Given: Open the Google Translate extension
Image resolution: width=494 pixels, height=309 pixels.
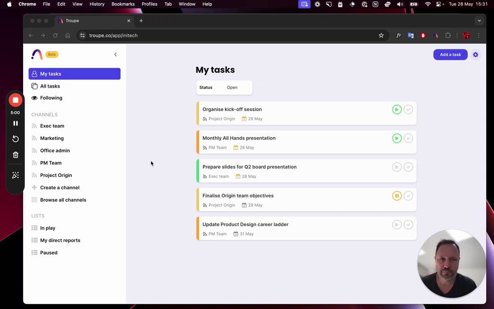Looking at the screenshot, I should click(410, 35).
